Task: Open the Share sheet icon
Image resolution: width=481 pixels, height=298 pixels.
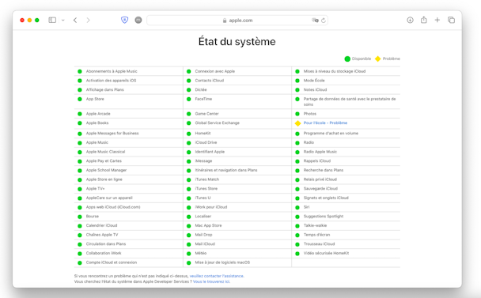Action: [423, 20]
